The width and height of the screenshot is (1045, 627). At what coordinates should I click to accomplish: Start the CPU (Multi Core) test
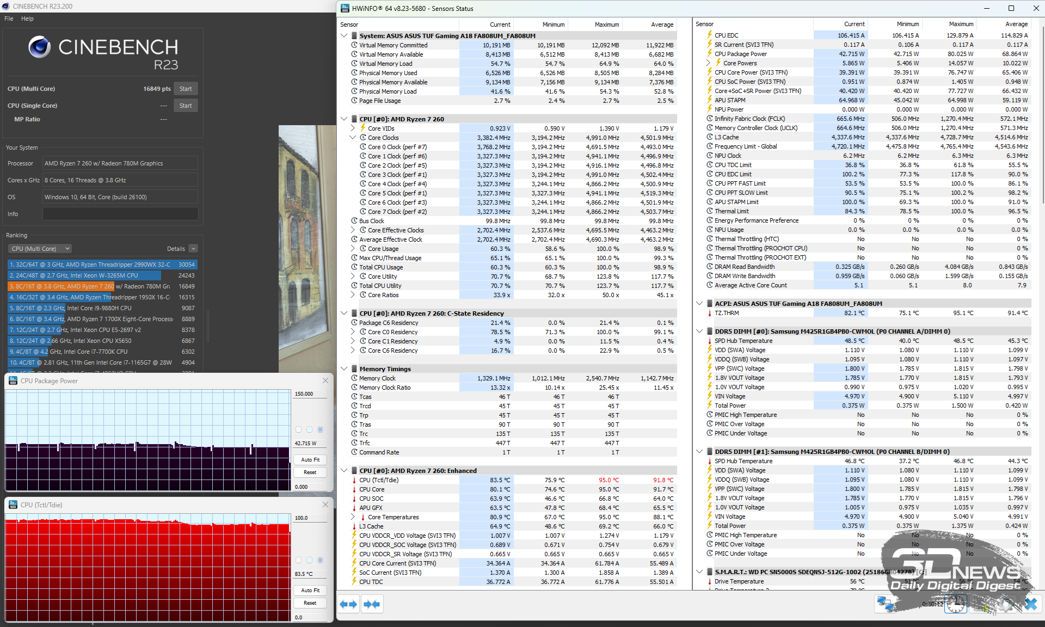click(x=186, y=89)
